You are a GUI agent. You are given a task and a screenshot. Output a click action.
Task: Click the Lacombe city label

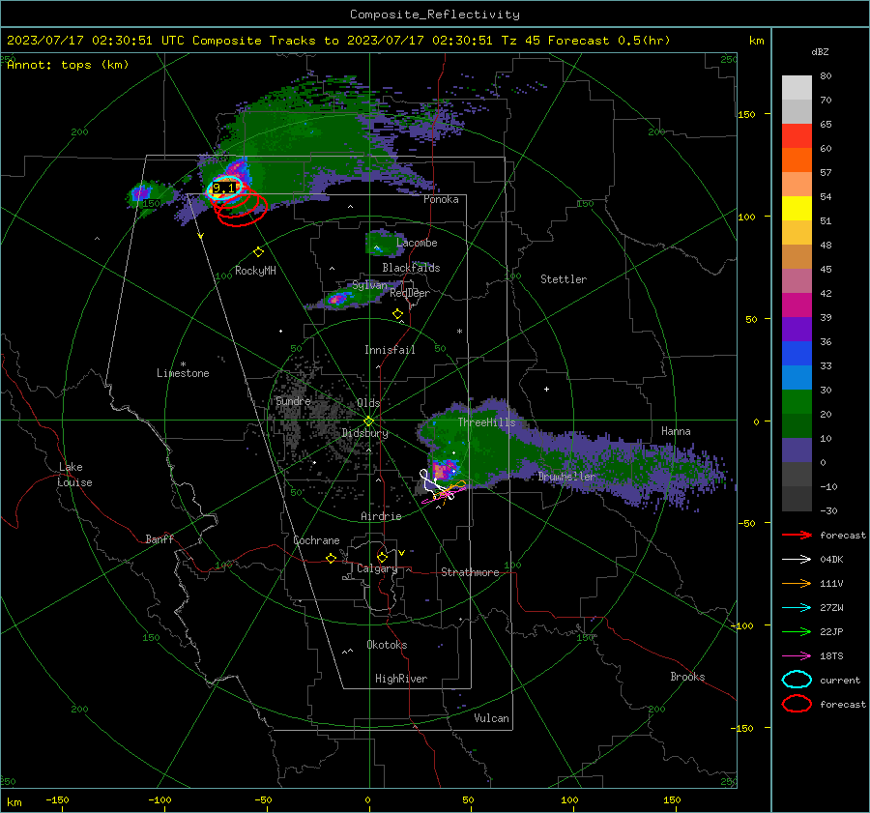(417, 243)
